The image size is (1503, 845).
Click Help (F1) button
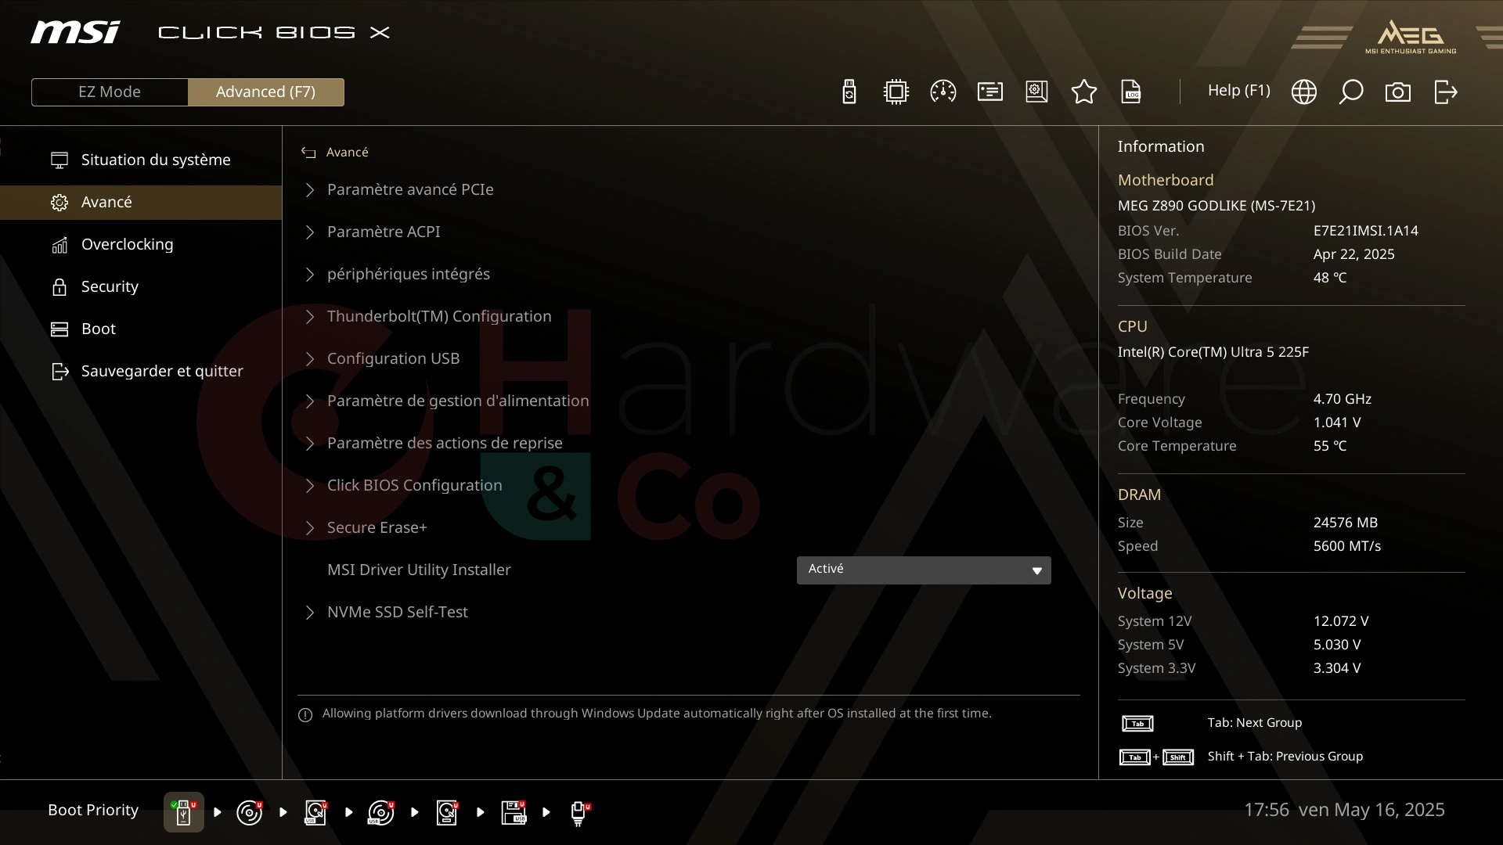[x=1238, y=91]
